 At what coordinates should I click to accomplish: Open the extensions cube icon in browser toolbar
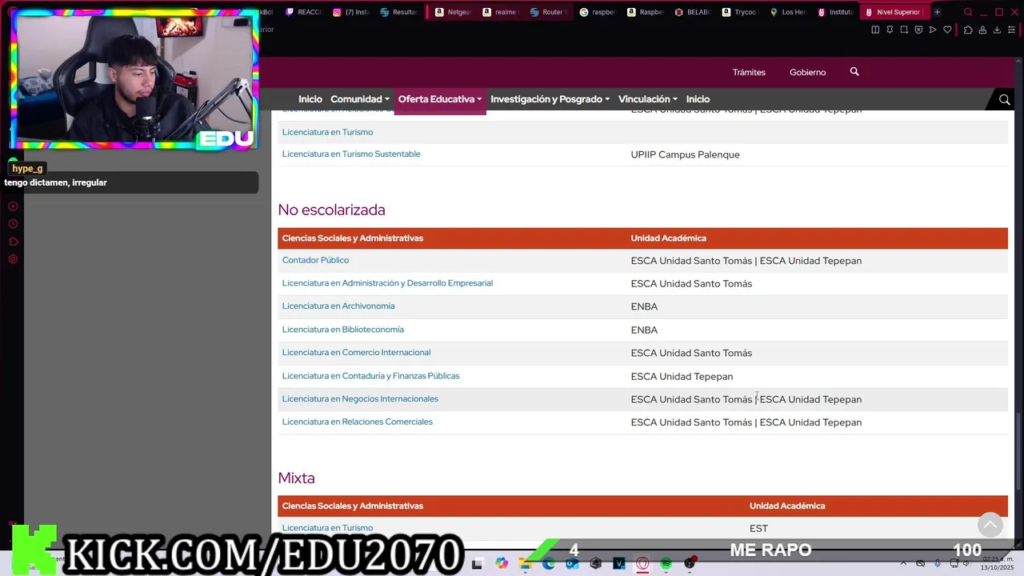point(968,30)
